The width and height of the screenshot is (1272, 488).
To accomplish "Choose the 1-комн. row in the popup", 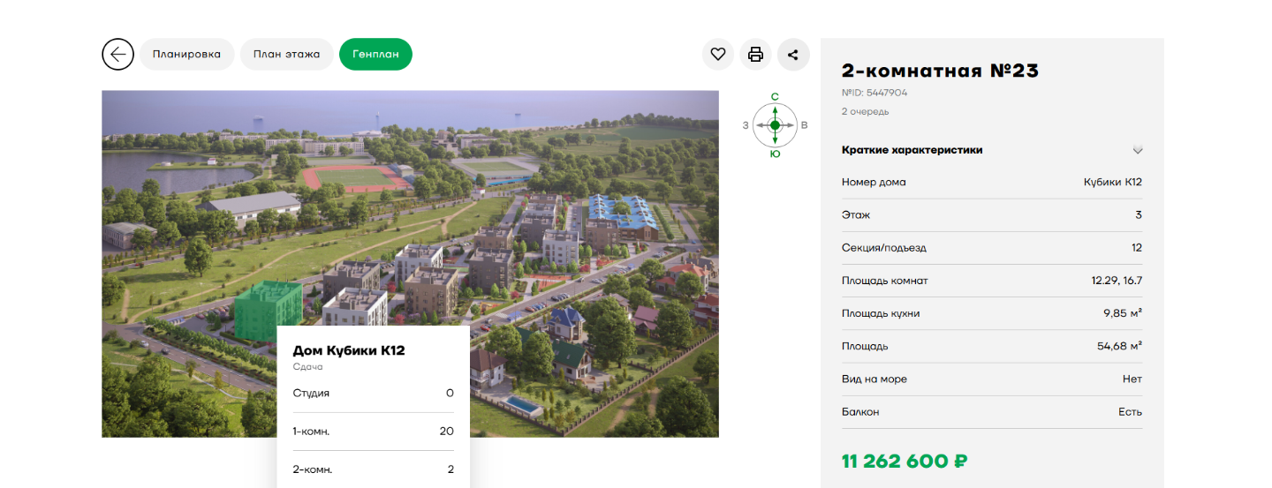I will click(373, 432).
